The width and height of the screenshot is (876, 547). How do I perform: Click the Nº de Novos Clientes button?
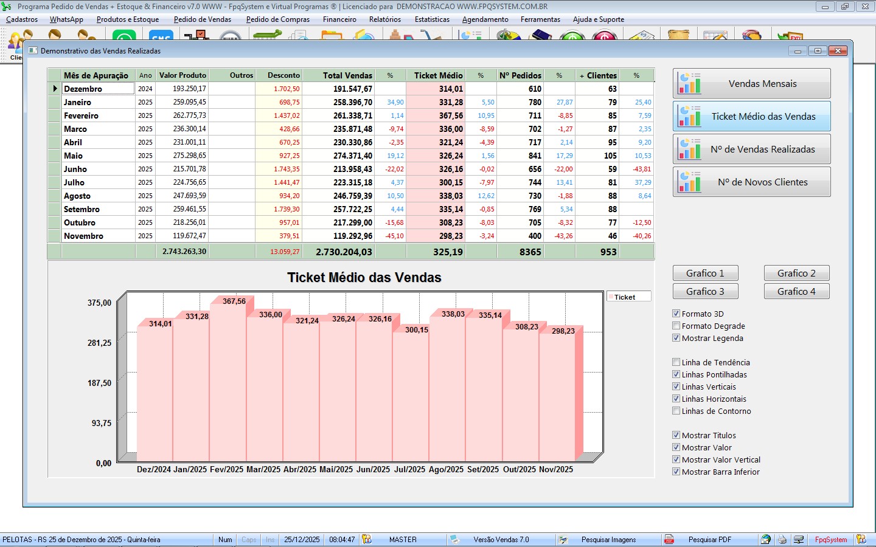752,182
